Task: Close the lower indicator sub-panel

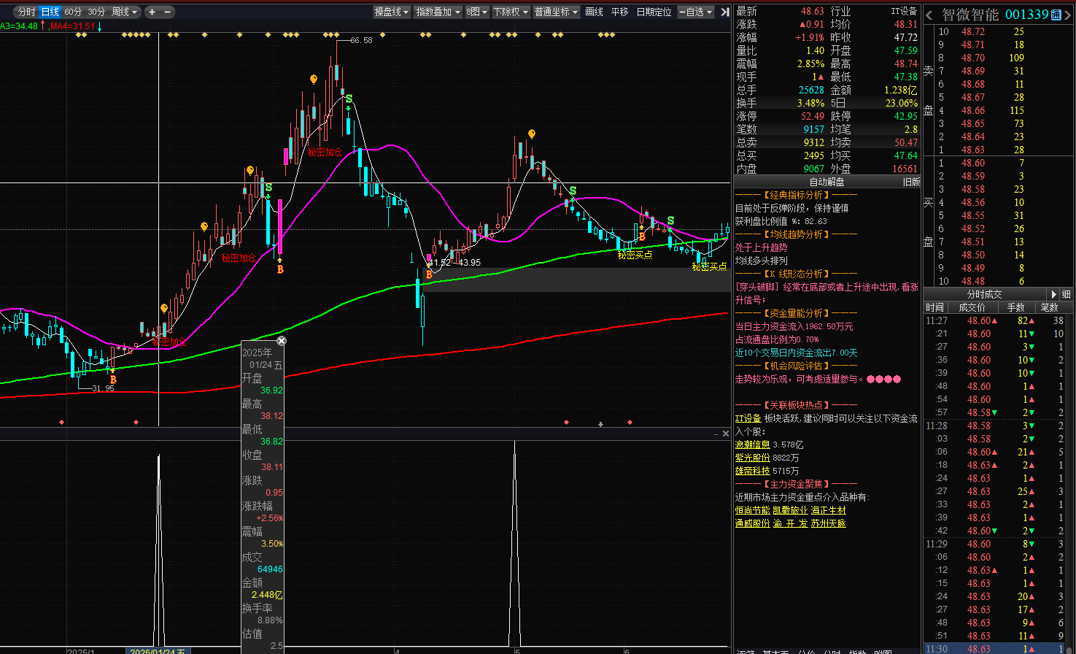Action: click(725, 434)
